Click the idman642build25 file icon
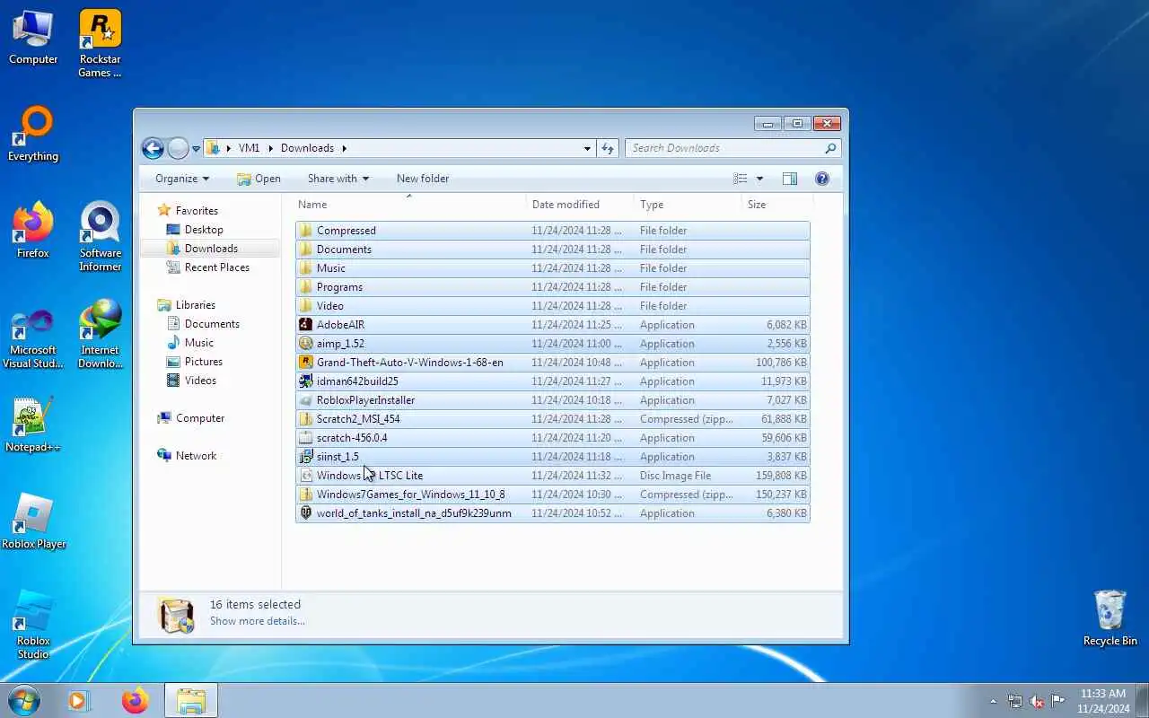The image size is (1149, 718). (305, 381)
